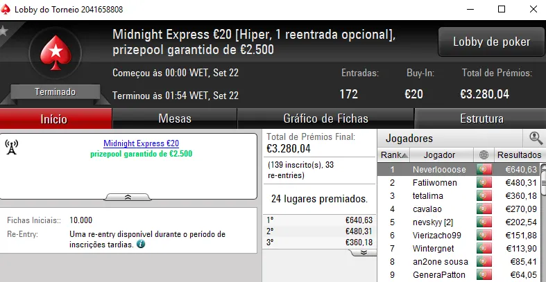
Task: Click Portugal flag next to Neverloooose
Action: (483, 170)
